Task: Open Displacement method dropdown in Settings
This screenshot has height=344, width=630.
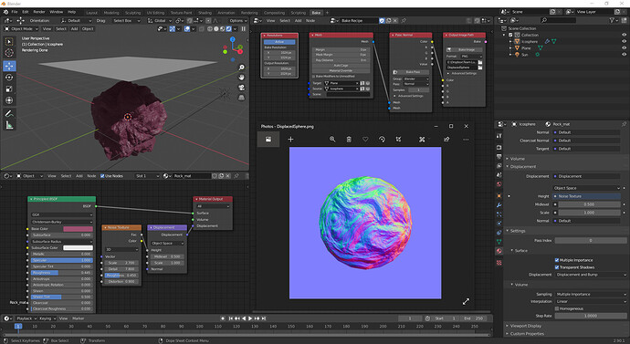Action: pos(591,275)
